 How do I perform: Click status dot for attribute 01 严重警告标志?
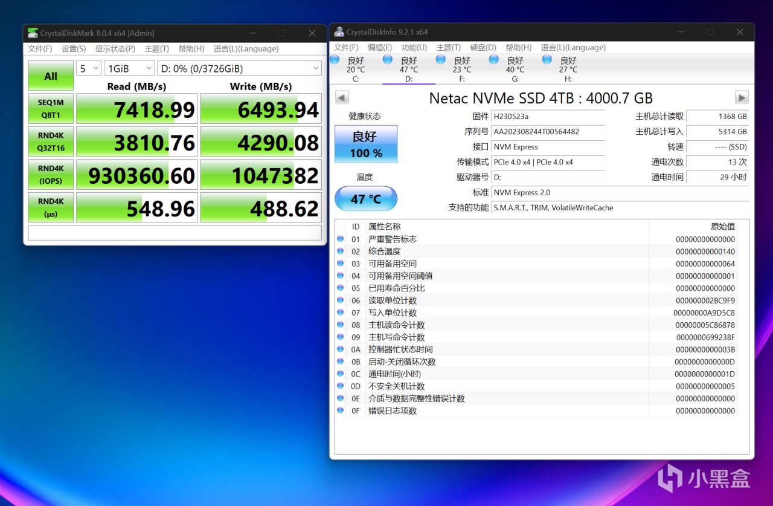pos(341,239)
